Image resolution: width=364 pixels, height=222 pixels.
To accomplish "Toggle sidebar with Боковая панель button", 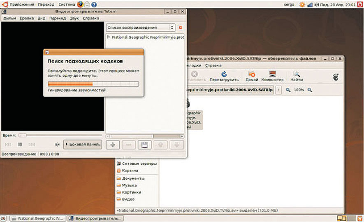I will (x=83, y=145).
